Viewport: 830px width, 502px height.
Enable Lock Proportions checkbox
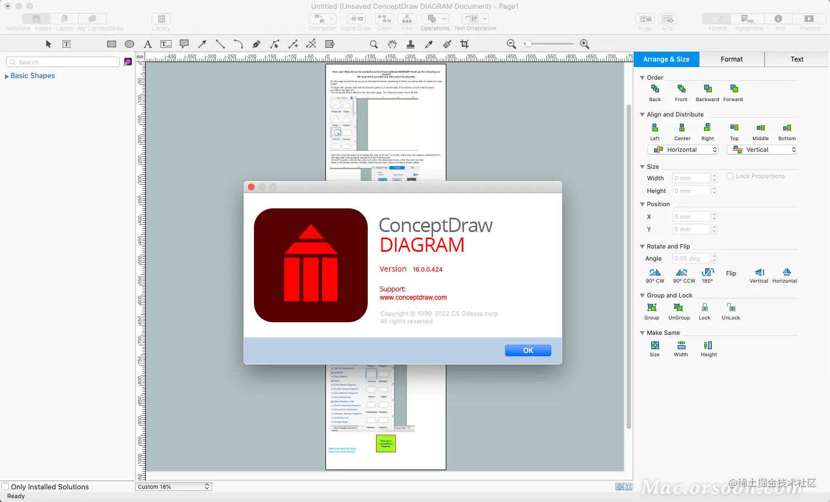point(730,176)
